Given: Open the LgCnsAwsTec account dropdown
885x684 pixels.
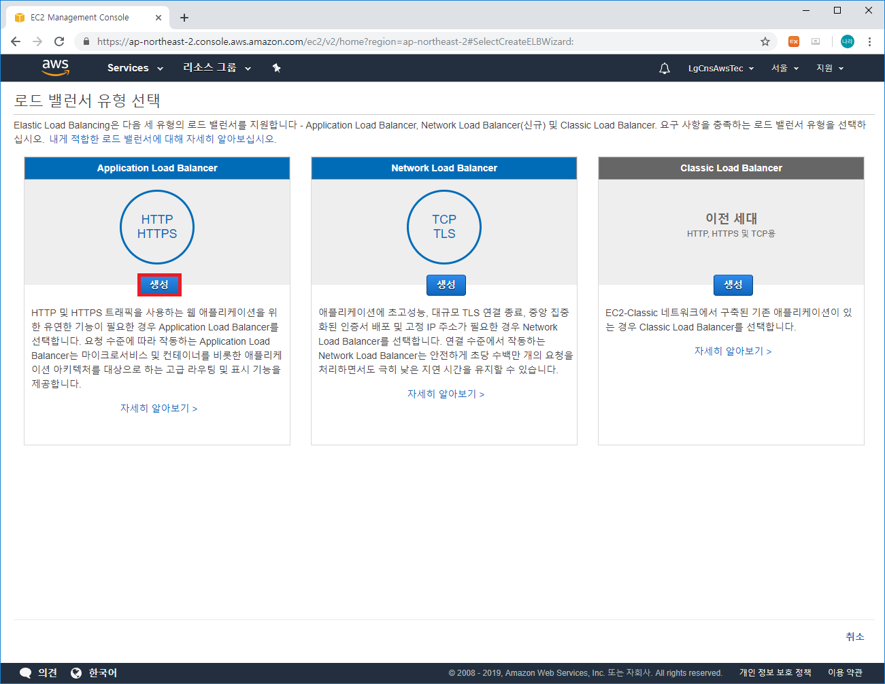Looking at the screenshot, I should point(721,69).
